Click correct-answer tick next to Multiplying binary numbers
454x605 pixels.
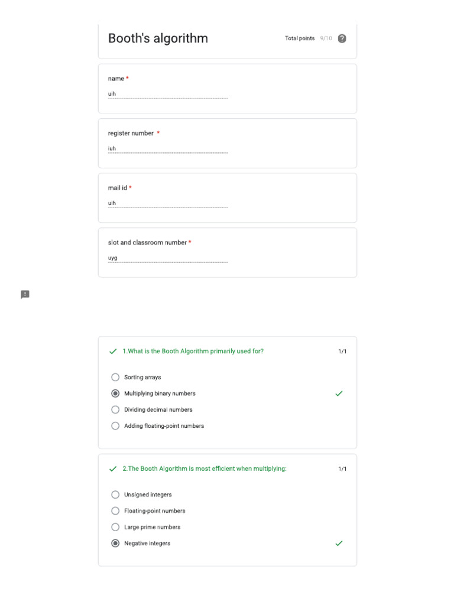click(339, 393)
